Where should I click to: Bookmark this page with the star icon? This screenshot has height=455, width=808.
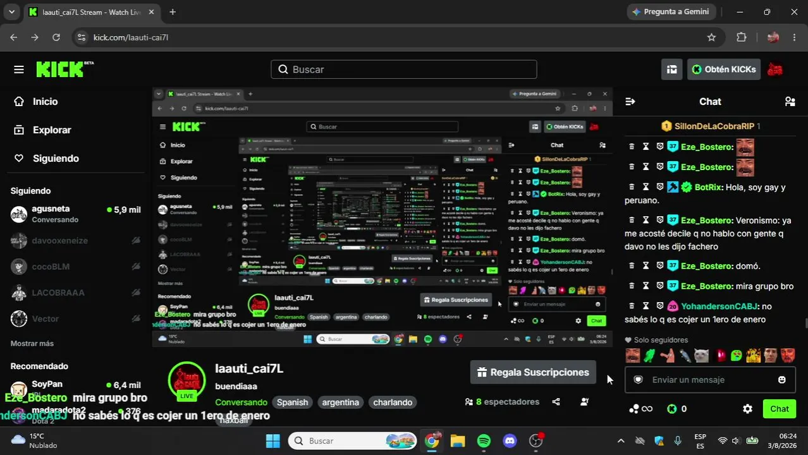[711, 37]
